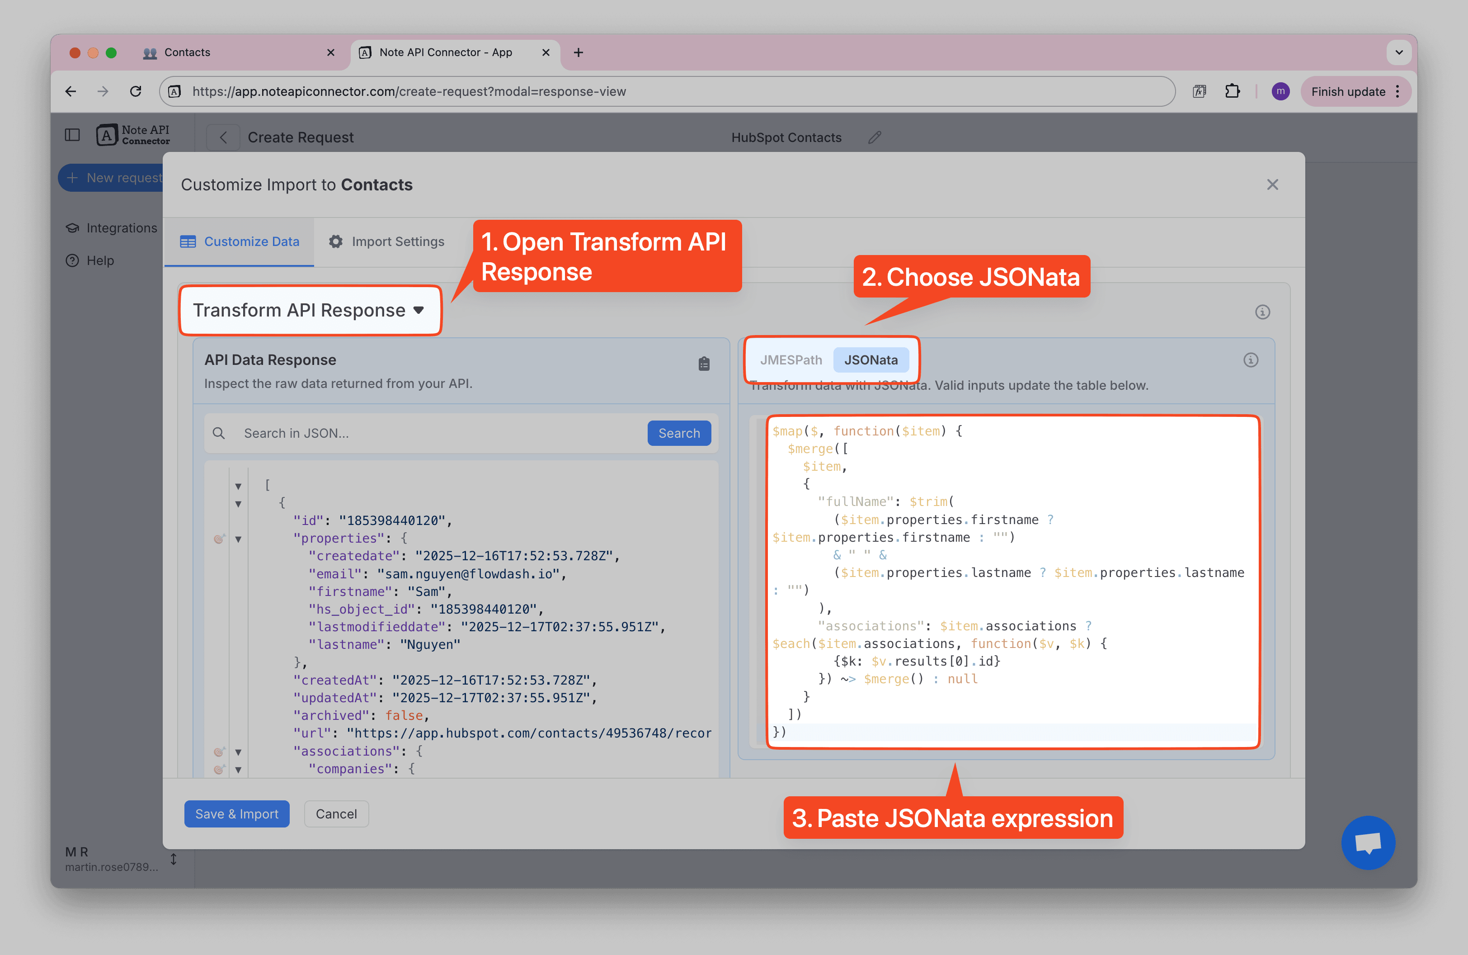Run the JSON Search button

point(678,432)
